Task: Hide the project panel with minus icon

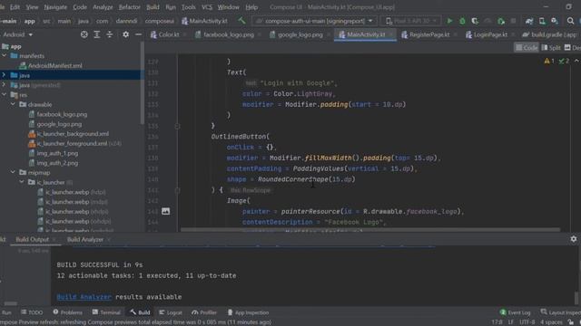Action: 138,34
